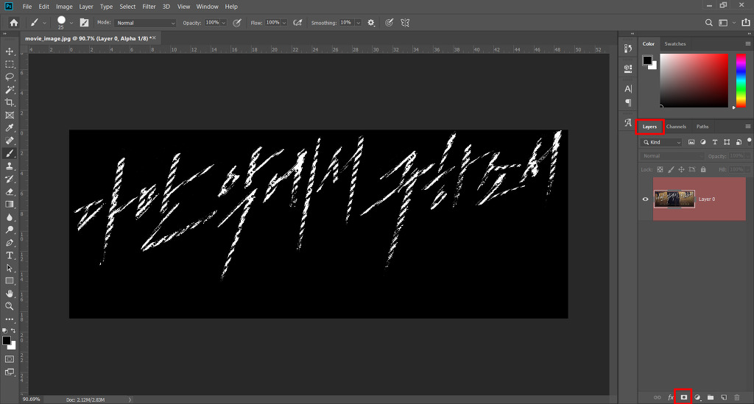The image size is (754, 404).
Task: Choose the Eyedropper tool
Action: click(9, 128)
